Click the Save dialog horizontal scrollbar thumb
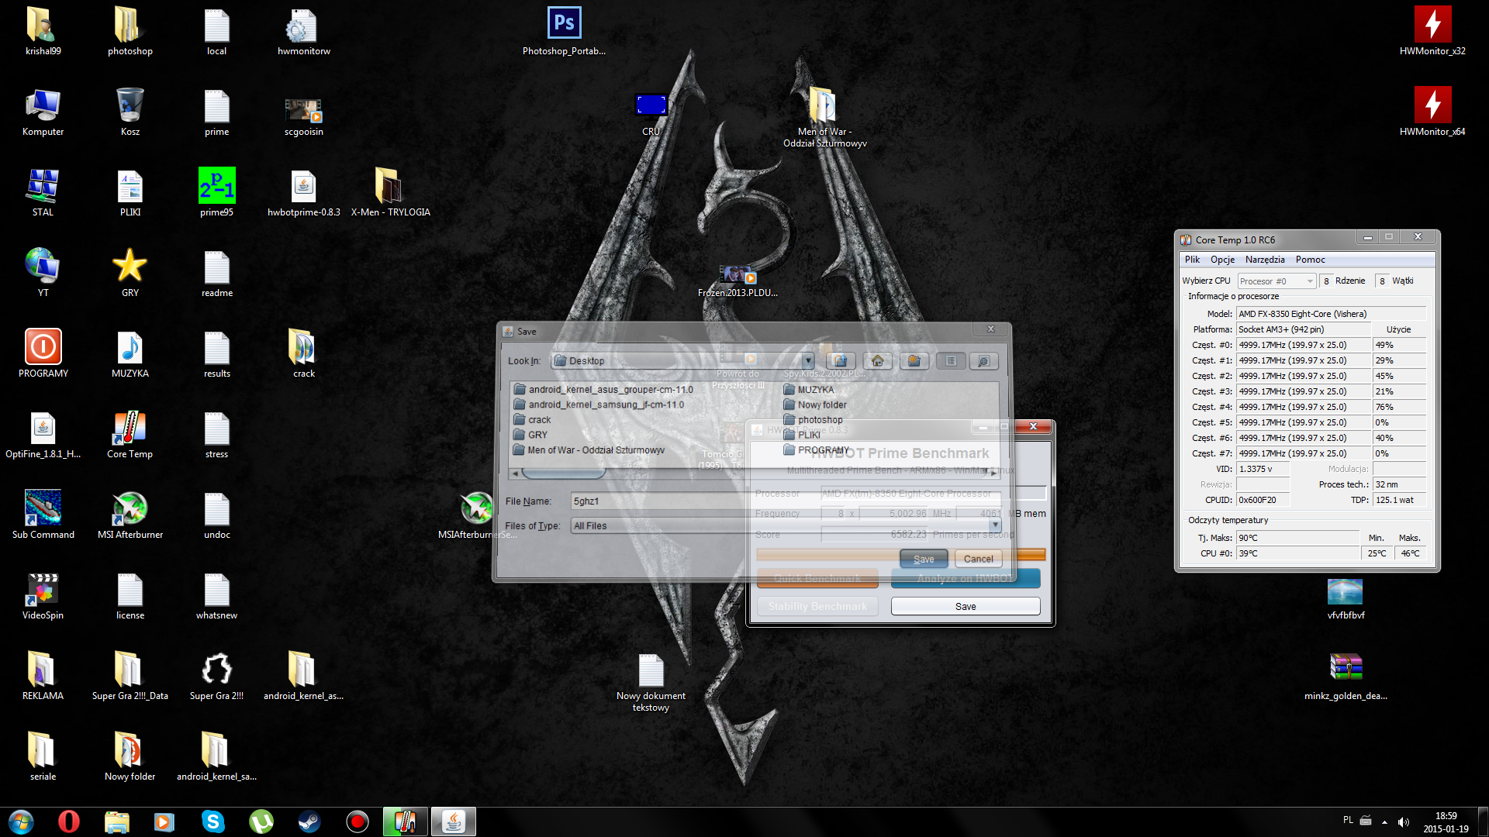The height and width of the screenshot is (837, 1489). tap(564, 473)
